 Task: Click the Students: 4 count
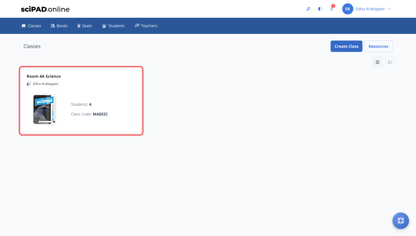point(81,104)
